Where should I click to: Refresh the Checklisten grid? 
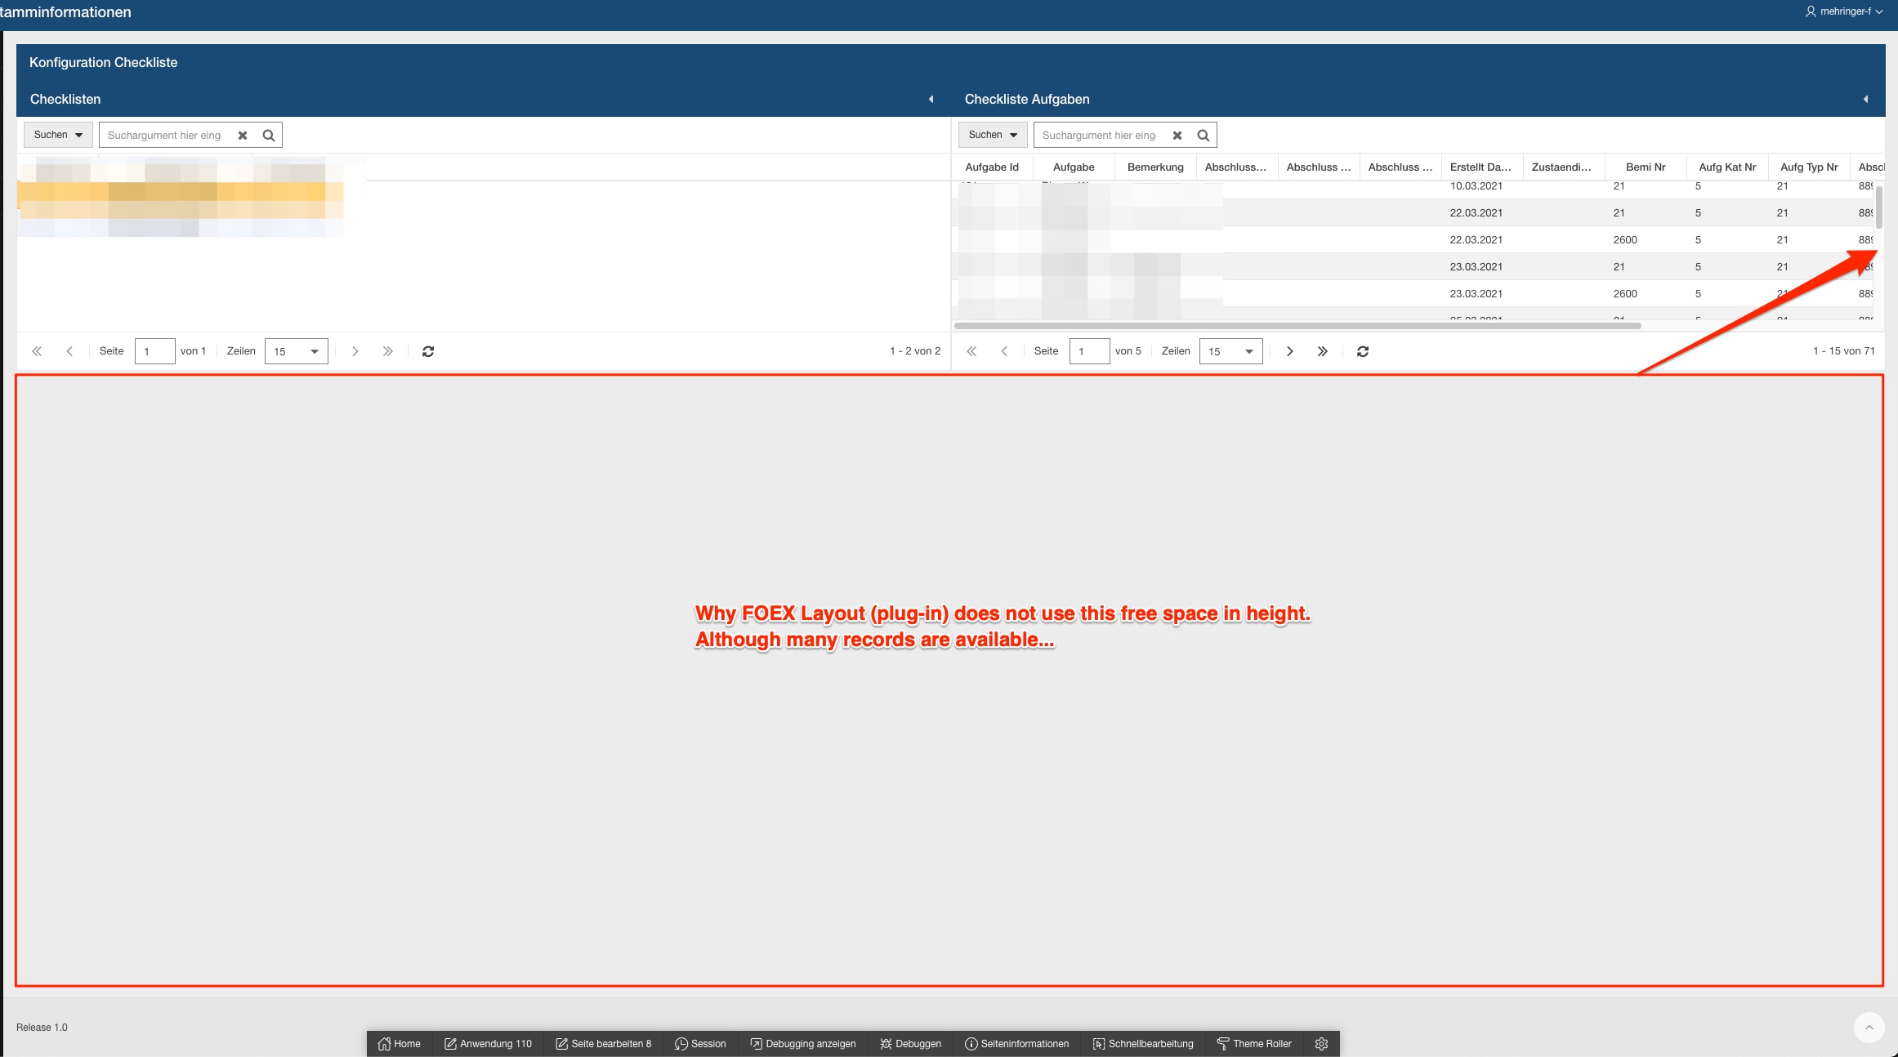click(x=428, y=351)
